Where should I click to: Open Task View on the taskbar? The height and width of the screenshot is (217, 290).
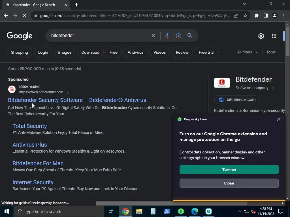111,211
